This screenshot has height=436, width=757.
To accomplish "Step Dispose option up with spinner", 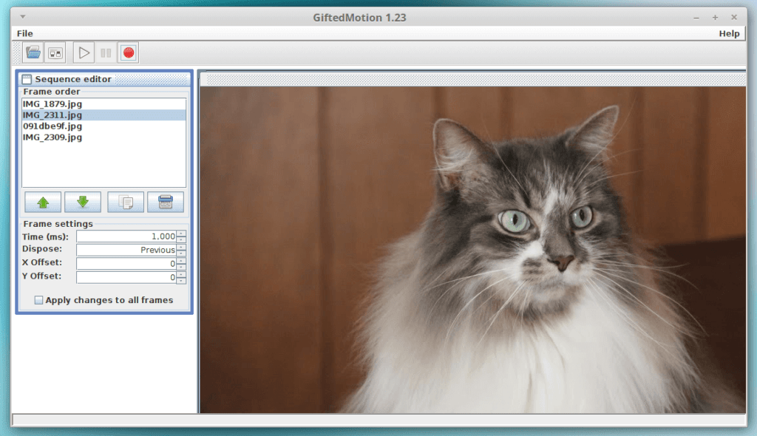I will coord(182,248).
